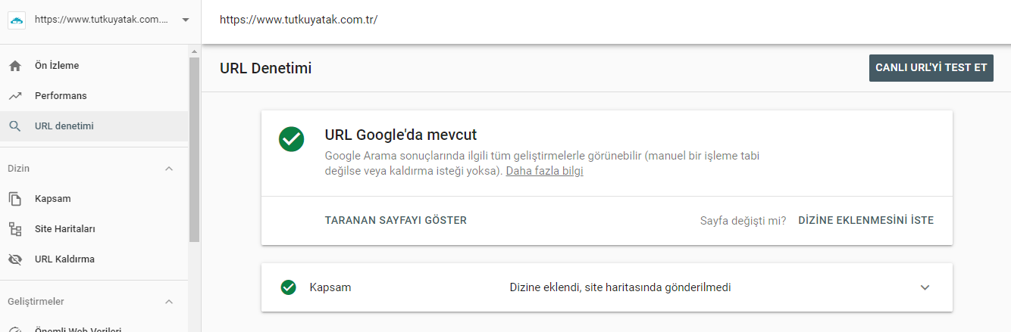Viewport: 1011px width, 332px height.
Task: Click the green check beside URL Google'da mevcut
Action: click(x=291, y=139)
